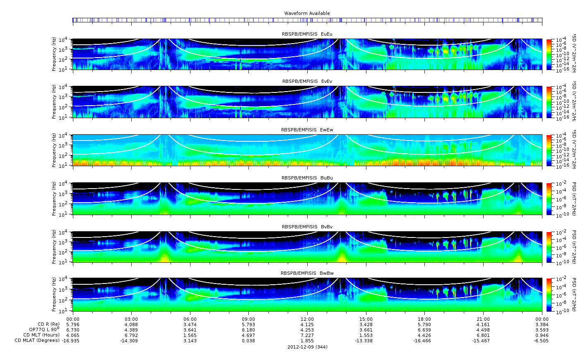Click the MLAT value -16.935
Image resolution: width=583 pixels, height=356 pixels.
[x=71, y=340]
